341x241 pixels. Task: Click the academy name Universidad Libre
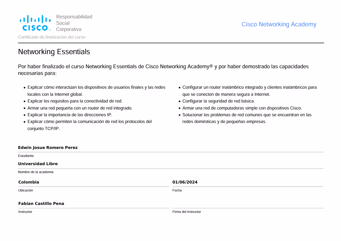[38, 164]
